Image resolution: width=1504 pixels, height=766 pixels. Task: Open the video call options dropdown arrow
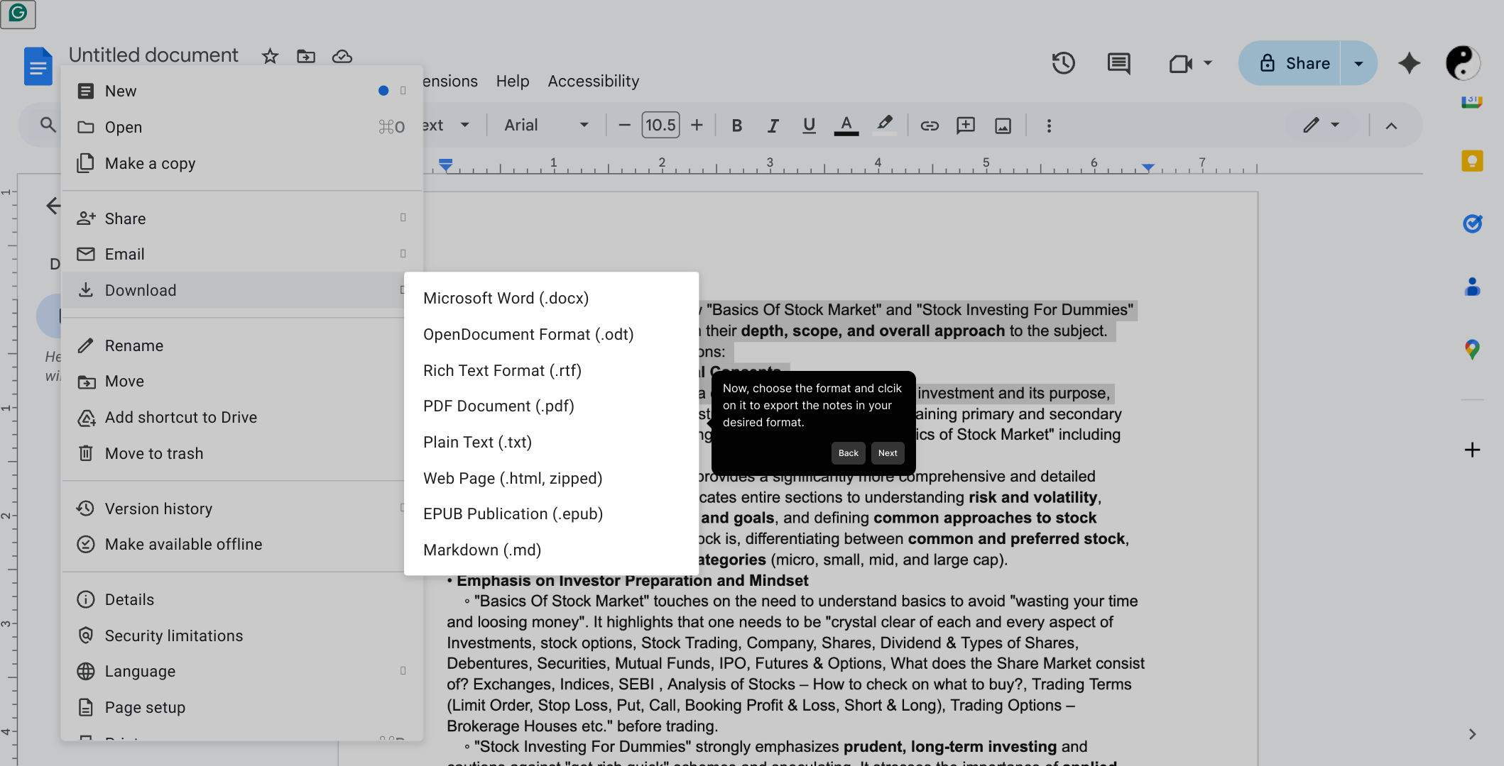point(1208,63)
